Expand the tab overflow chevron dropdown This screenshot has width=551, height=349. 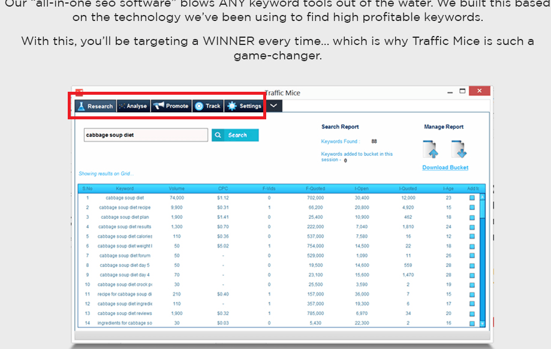tap(274, 106)
